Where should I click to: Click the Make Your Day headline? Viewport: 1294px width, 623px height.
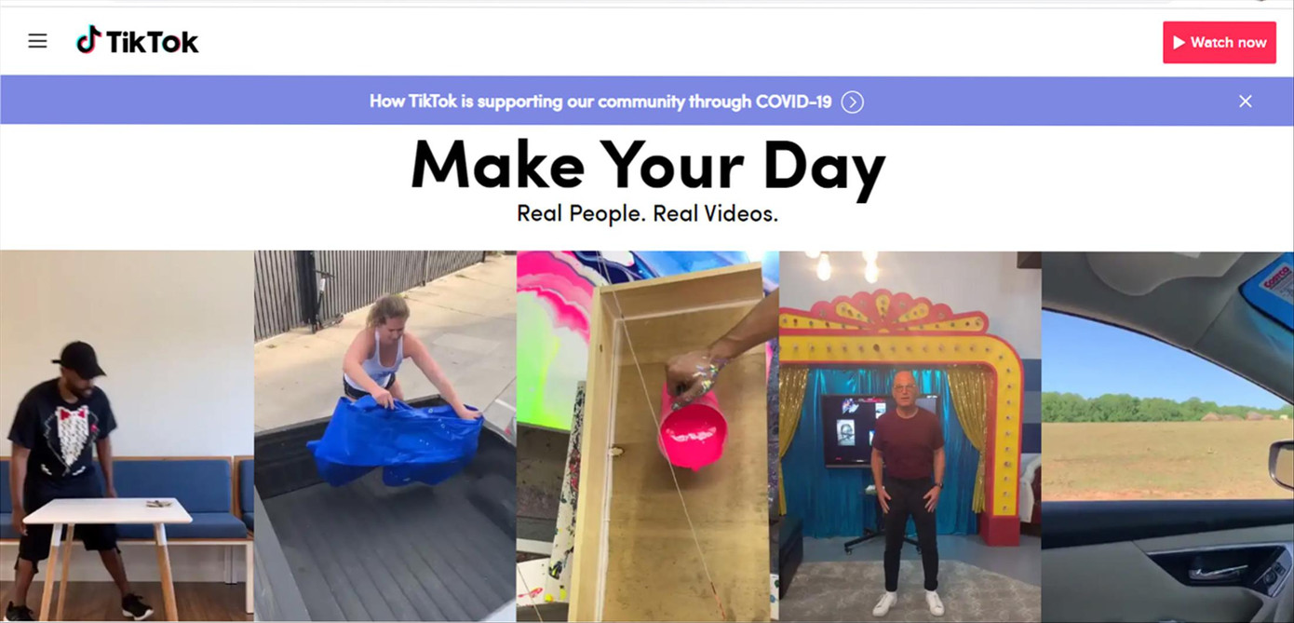click(x=648, y=166)
